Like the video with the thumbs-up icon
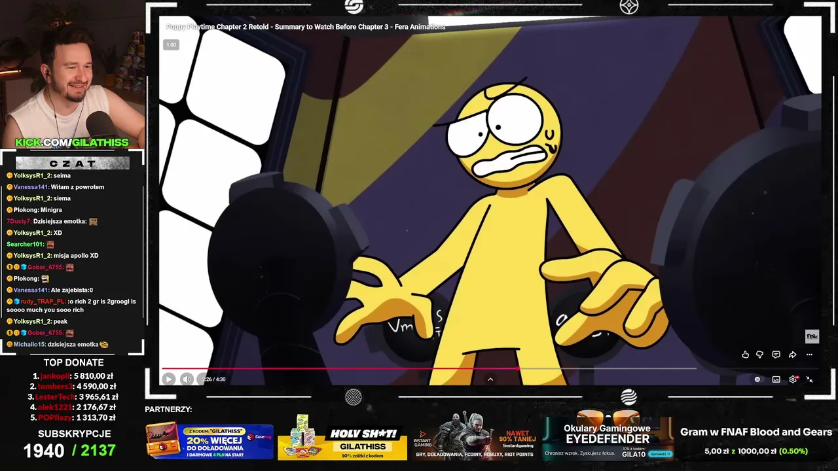The image size is (838, 471). pyautogui.click(x=745, y=355)
